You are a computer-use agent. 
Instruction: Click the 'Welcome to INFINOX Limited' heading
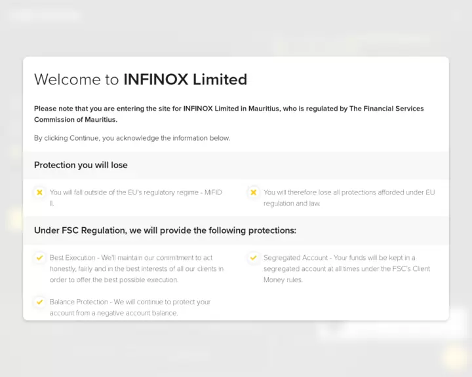pyautogui.click(x=140, y=80)
